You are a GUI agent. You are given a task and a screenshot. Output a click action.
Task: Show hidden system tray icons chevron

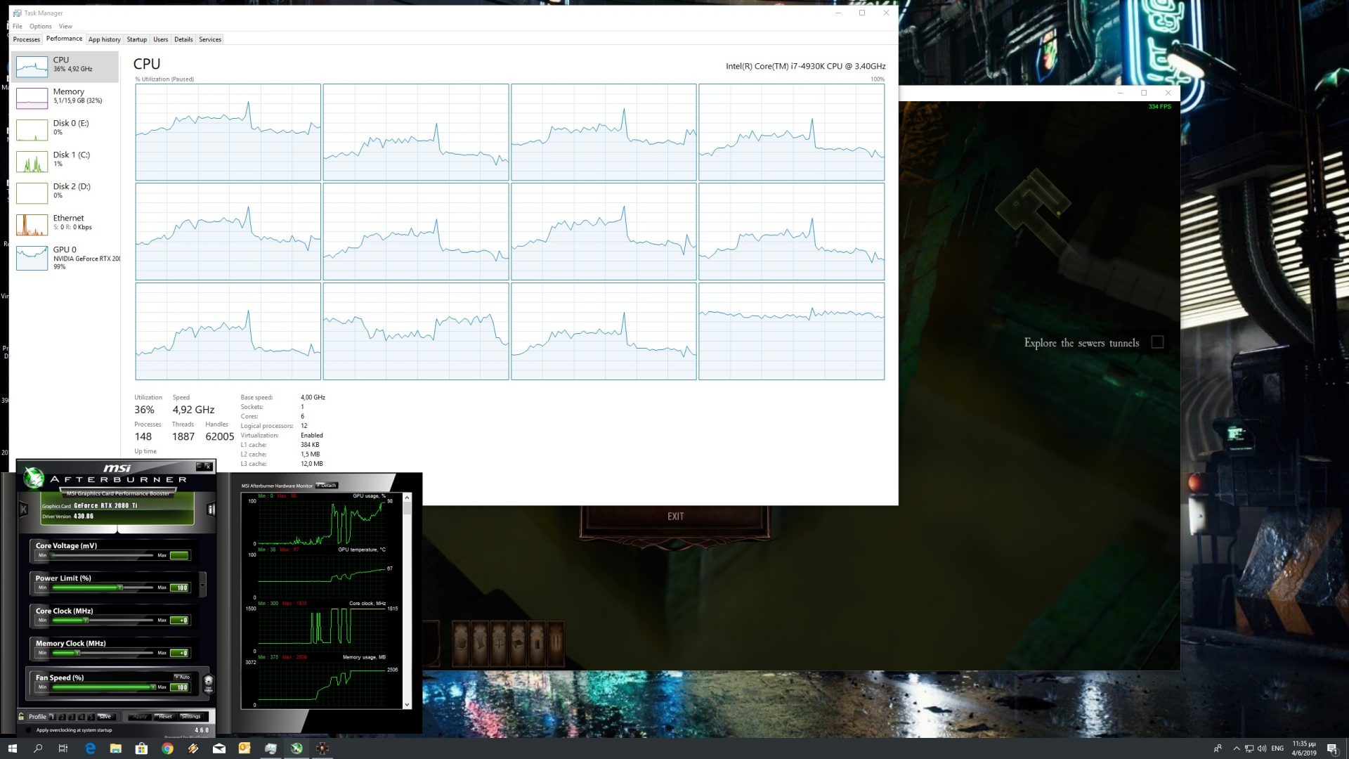[x=1236, y=748]
